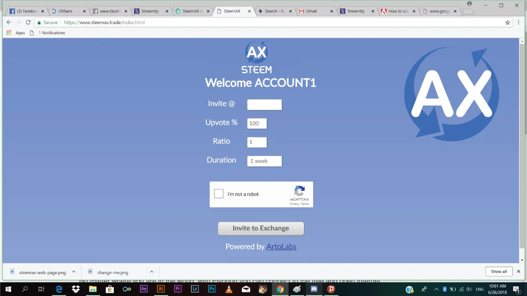
Task: Open Windows search from the taskbar
Action: click(x=25, y=289)
